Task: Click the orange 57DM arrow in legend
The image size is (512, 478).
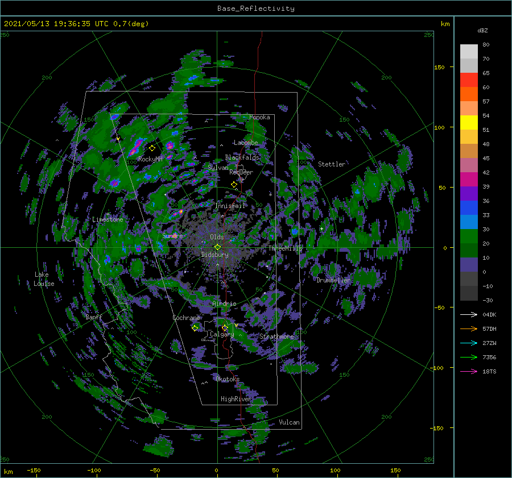Action: pyautogui.click(x=469, y=329)
